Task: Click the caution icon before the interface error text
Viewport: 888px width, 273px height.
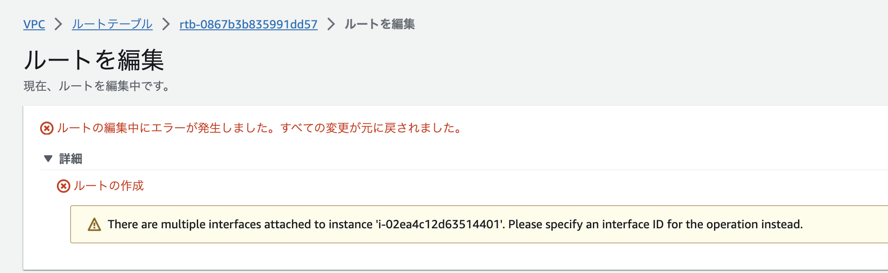Action: (x=93, y=224)
